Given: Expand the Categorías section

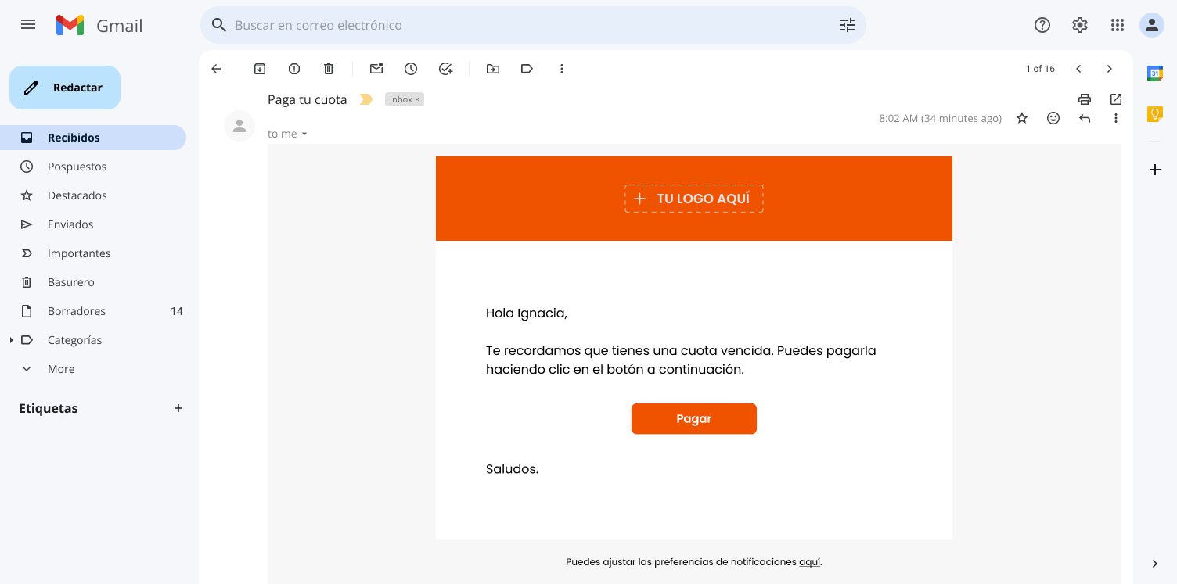Looking at the screenshot, I should tap(11, 340).
